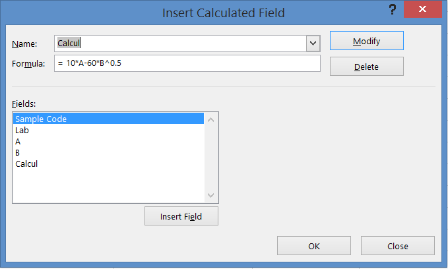448x269 pixels.
Task: Click the Insert Calculated Field title bar
Action: tap(222, 11)
